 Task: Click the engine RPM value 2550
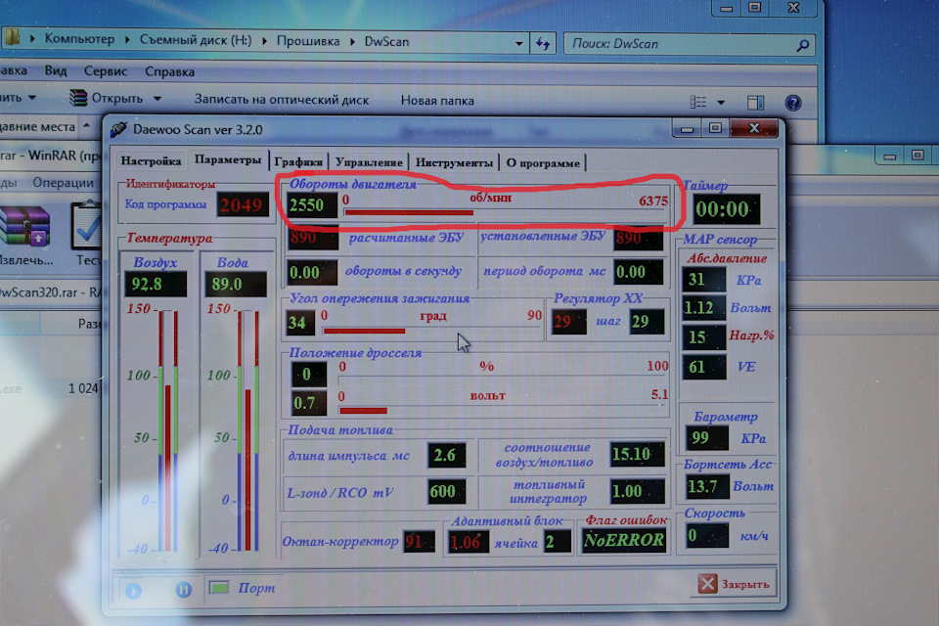coord(311,205)
